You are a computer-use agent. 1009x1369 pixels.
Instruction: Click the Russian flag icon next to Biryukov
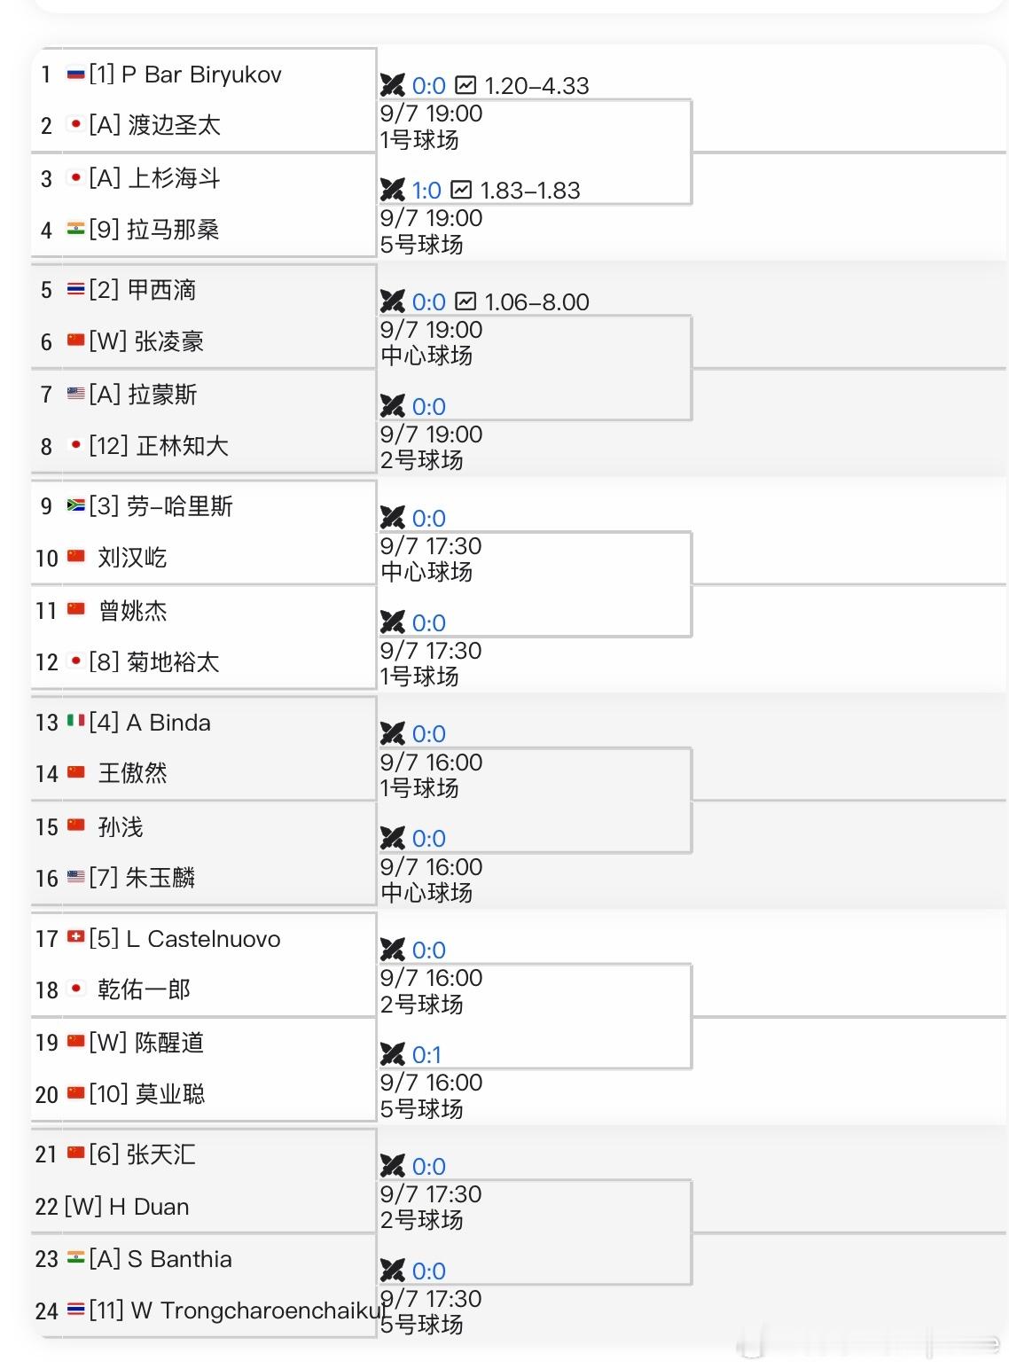pos(76,74)
